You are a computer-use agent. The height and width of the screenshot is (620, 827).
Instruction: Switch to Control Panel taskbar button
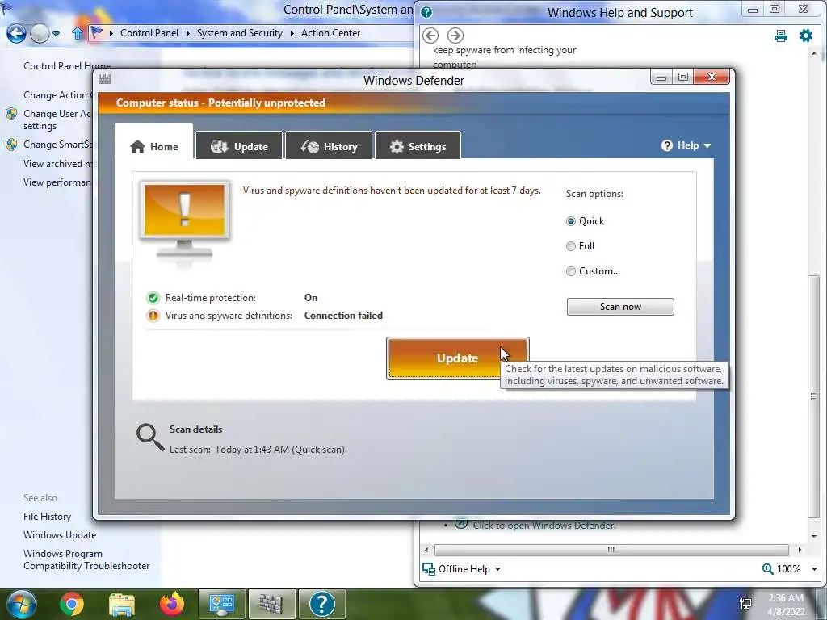tap(221, 604)
